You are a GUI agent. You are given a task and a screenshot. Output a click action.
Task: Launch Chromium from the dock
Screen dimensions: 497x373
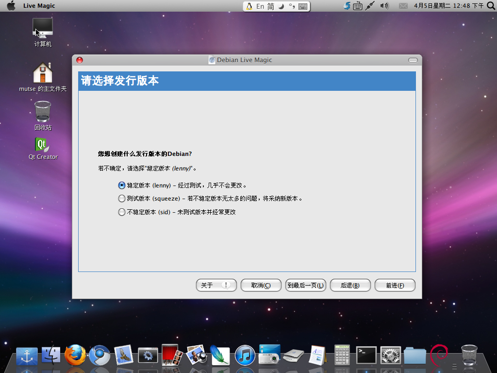click(99, 355)
